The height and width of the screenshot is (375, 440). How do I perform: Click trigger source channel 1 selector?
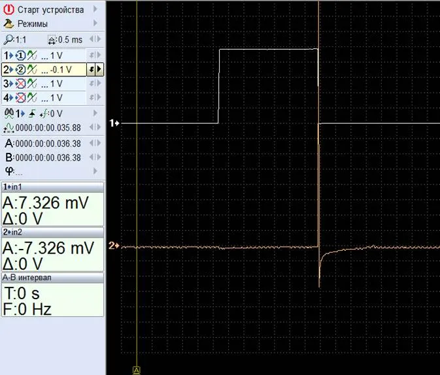tap(20, 114)
